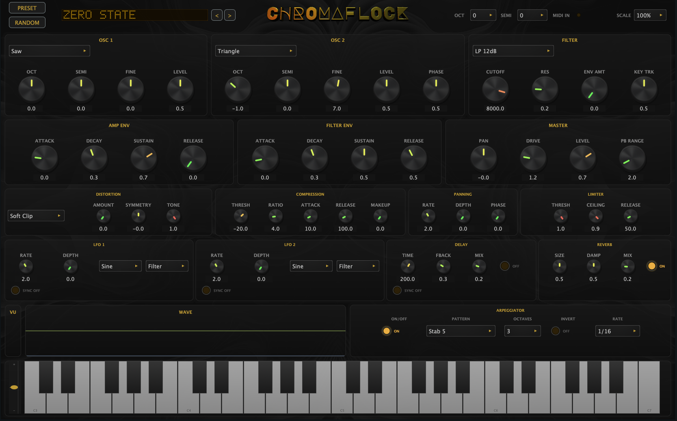This screenshot has width=677, height=421.
Task: Open the PRESET browser button
Action: click(x=27, y=8)
